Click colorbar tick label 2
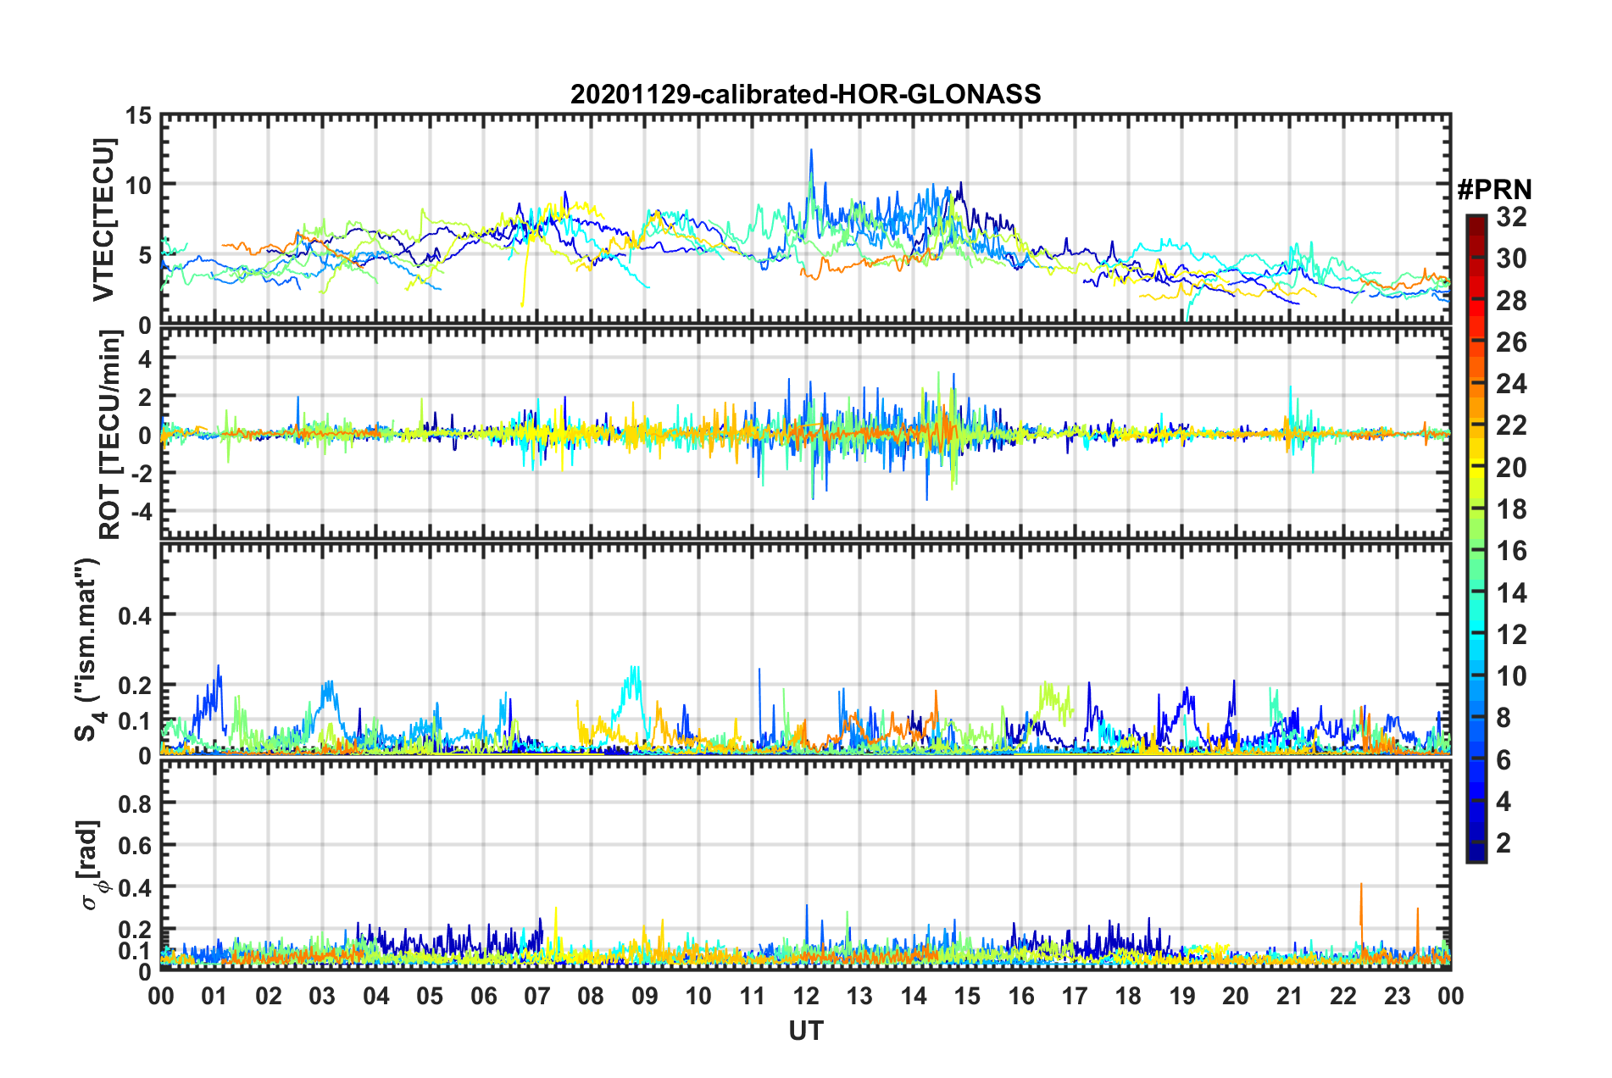The width and height of the screenshot is (1612, 1078). pyautogui.click(x=1504, y=843)
